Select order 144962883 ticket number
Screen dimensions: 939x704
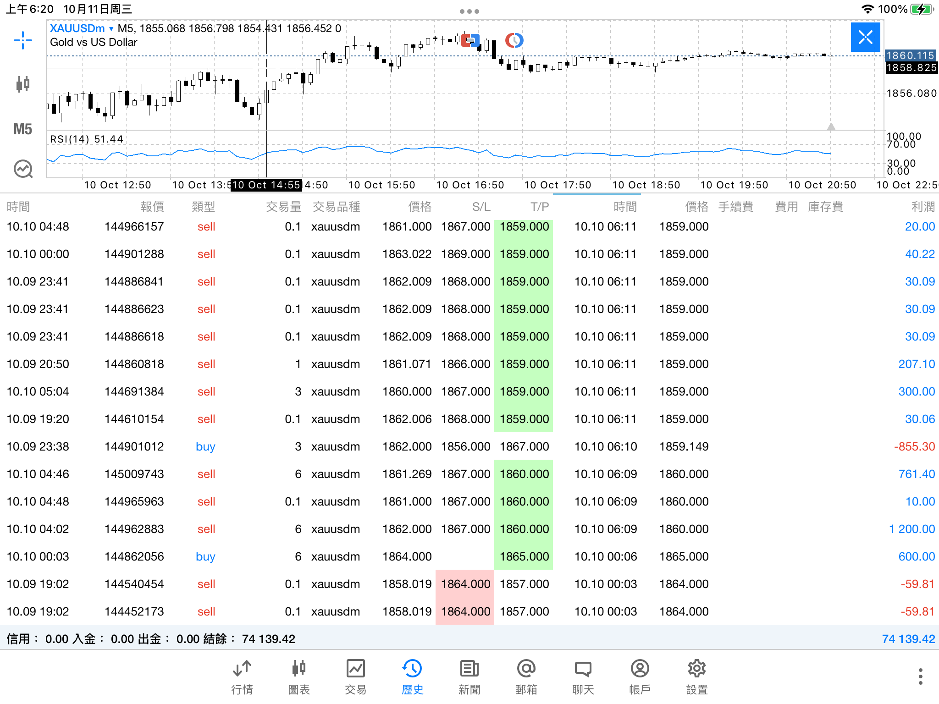point(134,529)
